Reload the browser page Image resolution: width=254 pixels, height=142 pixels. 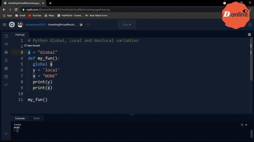(16, 9)
